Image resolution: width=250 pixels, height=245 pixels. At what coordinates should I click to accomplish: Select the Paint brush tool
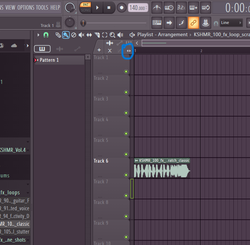(x=66, y=35)
